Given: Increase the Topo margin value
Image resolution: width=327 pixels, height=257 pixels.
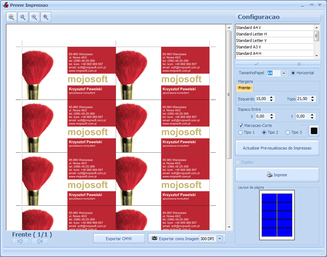Looking at the screenshot, I should [312, 97].
